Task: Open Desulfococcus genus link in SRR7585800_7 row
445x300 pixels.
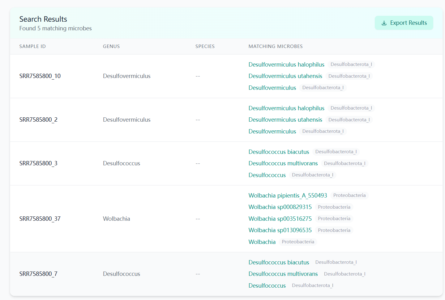Action: 267,285
